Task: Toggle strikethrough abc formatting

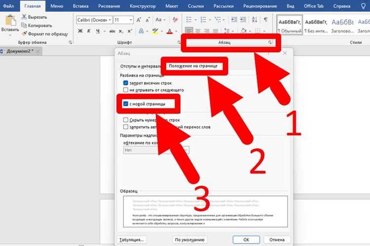Action: [x=112, y=31]
